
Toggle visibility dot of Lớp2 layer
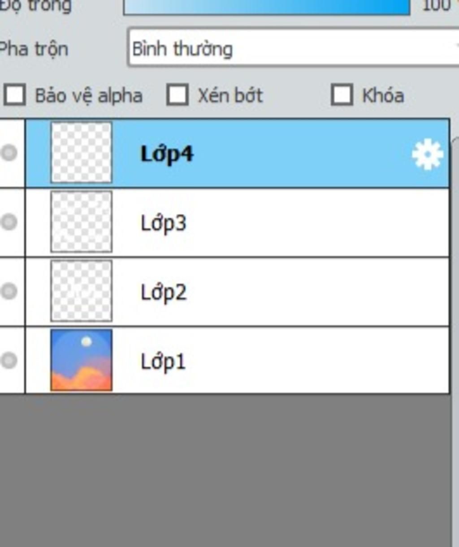(9, 291)
